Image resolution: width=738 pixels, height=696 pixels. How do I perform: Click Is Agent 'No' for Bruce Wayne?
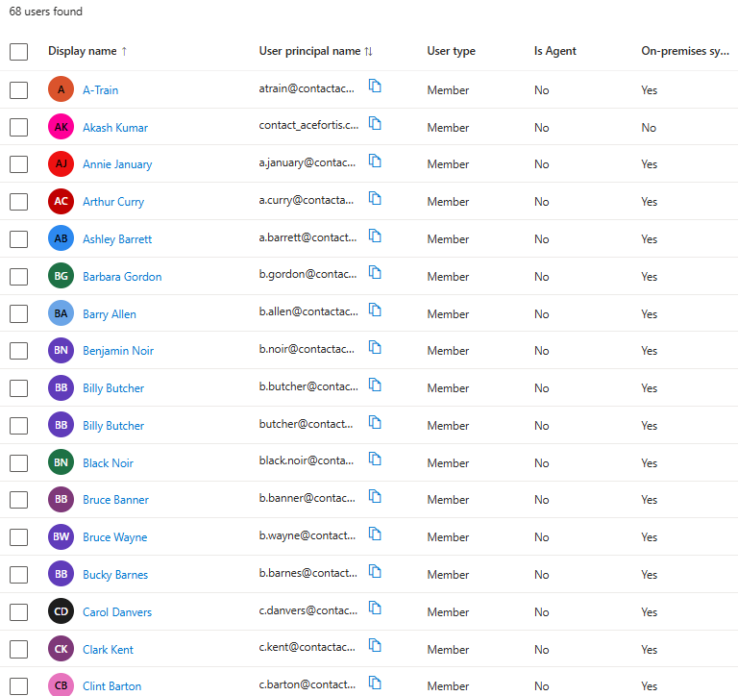(x=542, y=537)
